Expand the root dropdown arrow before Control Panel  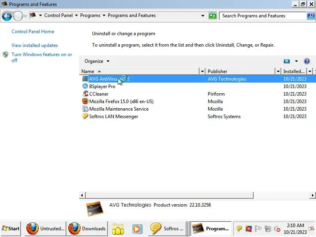(40, 15)
